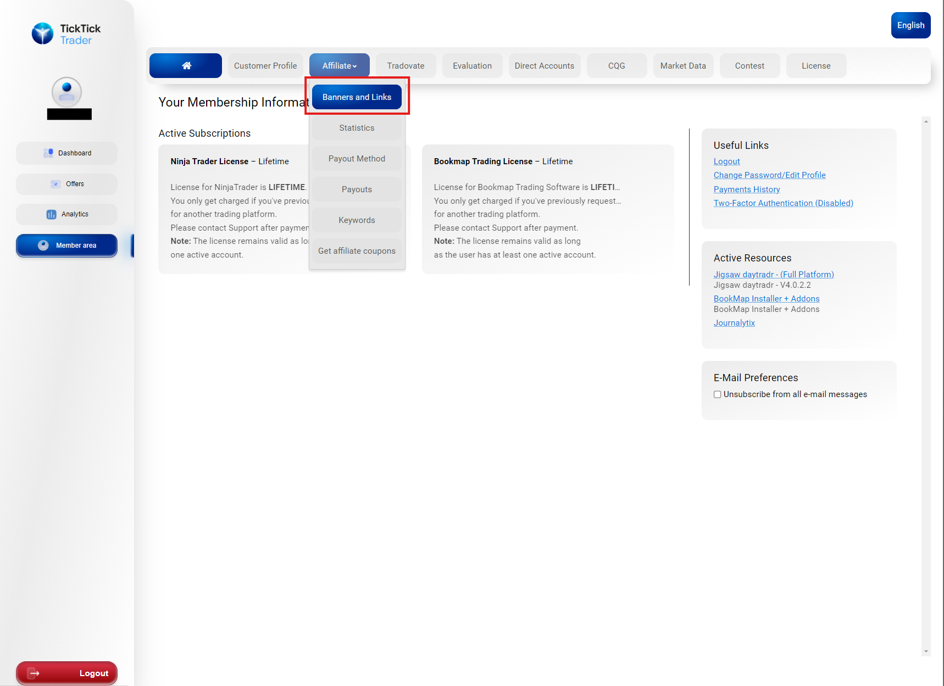This screenshot has width=944, height=686.
Task: Click the Active Resources heading
Action: point(752,258)
